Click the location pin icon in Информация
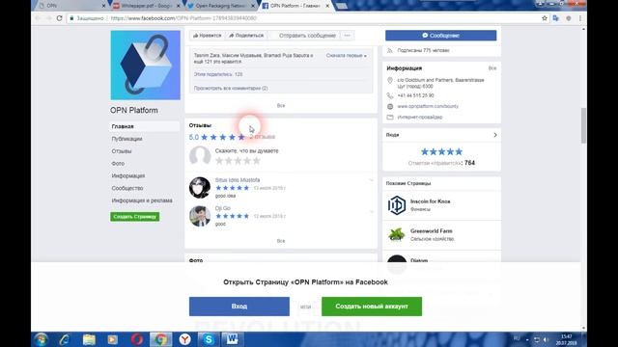The width and height of the screenshot is (618, 347). tap(390, 80)
